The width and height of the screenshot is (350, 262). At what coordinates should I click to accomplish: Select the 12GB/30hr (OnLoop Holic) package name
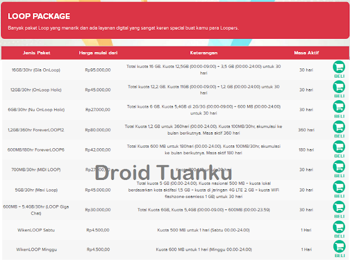pyautogui.click(x=36, y=90)
